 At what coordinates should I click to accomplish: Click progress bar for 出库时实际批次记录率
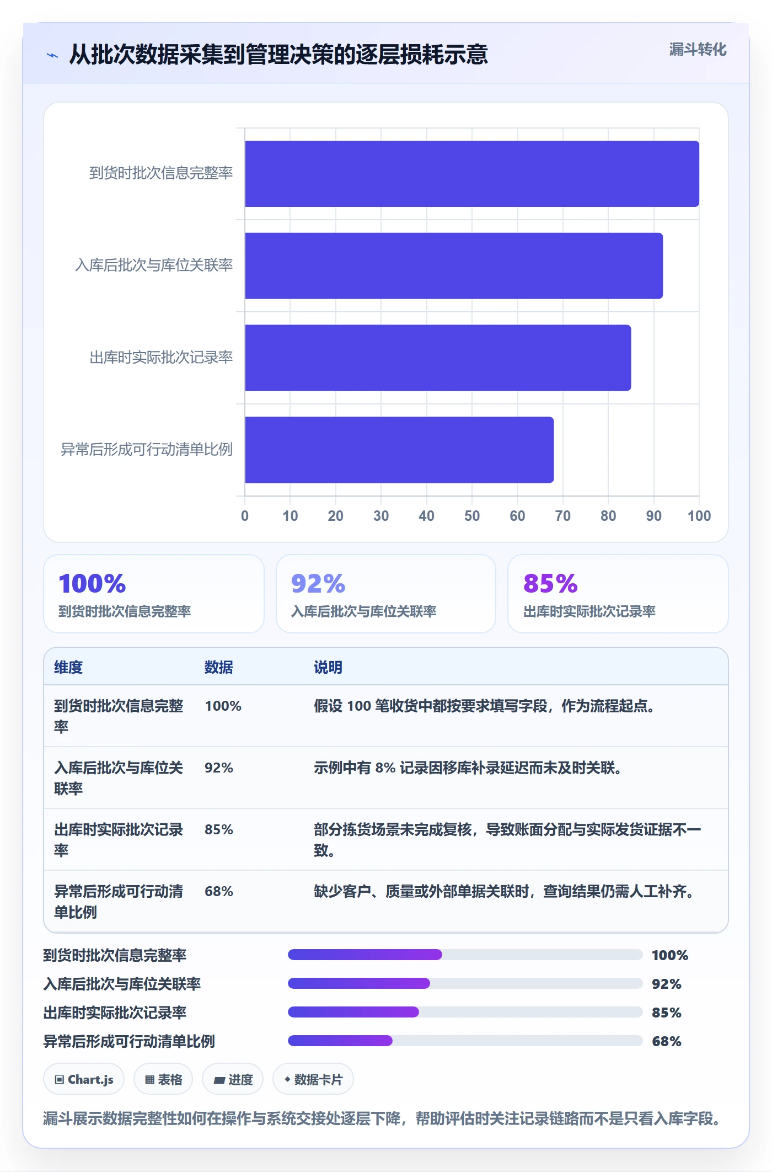tap(465, 1012)
